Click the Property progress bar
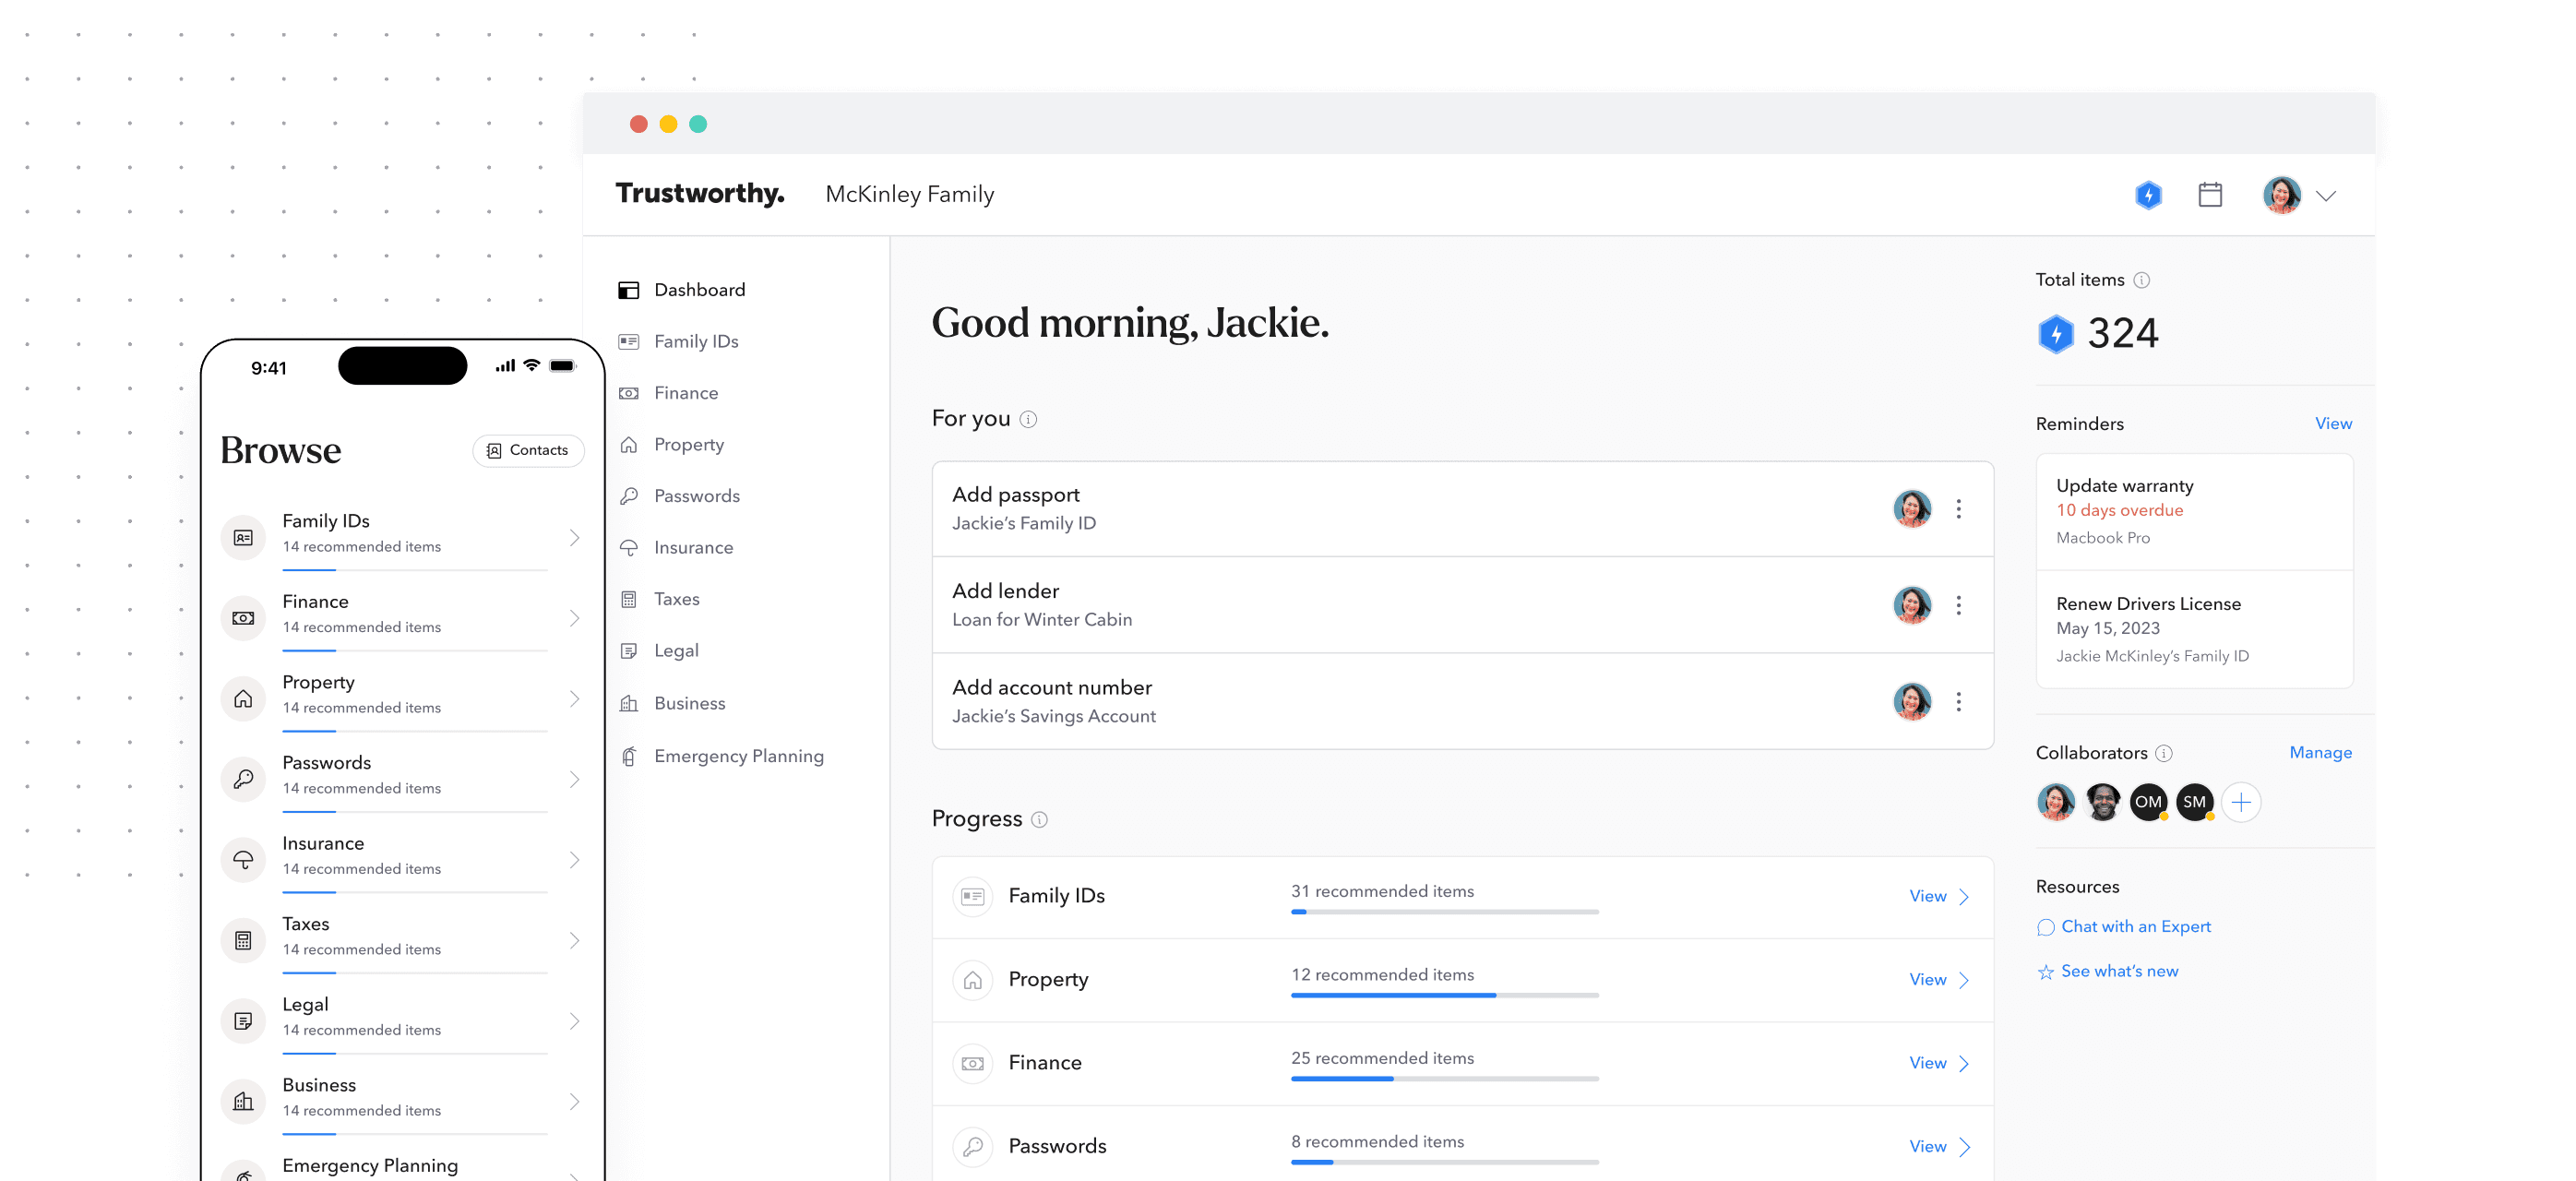This screenshot has width=2576, height=1181. (1444, 995)
